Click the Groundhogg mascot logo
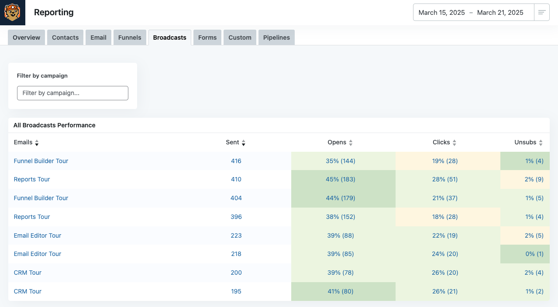 pos(13,13)
